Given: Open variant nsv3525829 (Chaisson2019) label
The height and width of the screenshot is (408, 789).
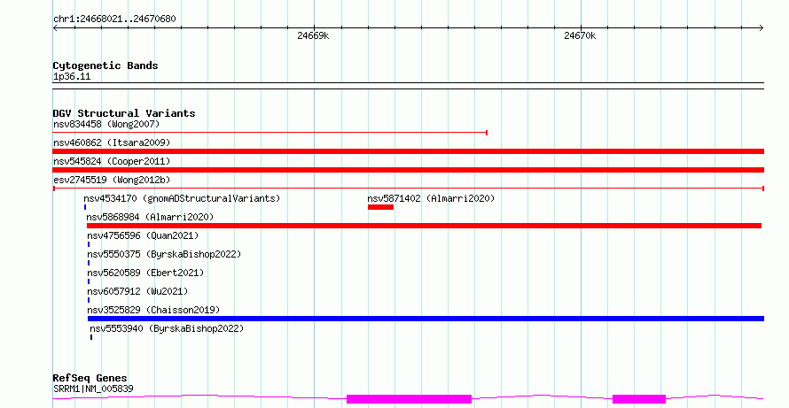Looking at the screenshot, I should (x=153, y=310).
